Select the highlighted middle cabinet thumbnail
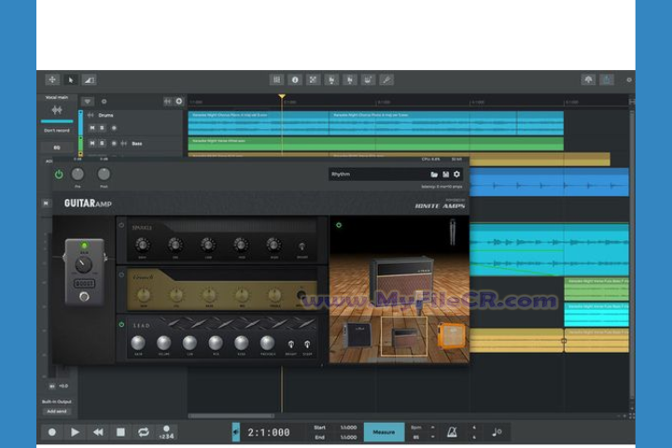The width and height of the screenshot is (672, 448). [x=404, y=337]
